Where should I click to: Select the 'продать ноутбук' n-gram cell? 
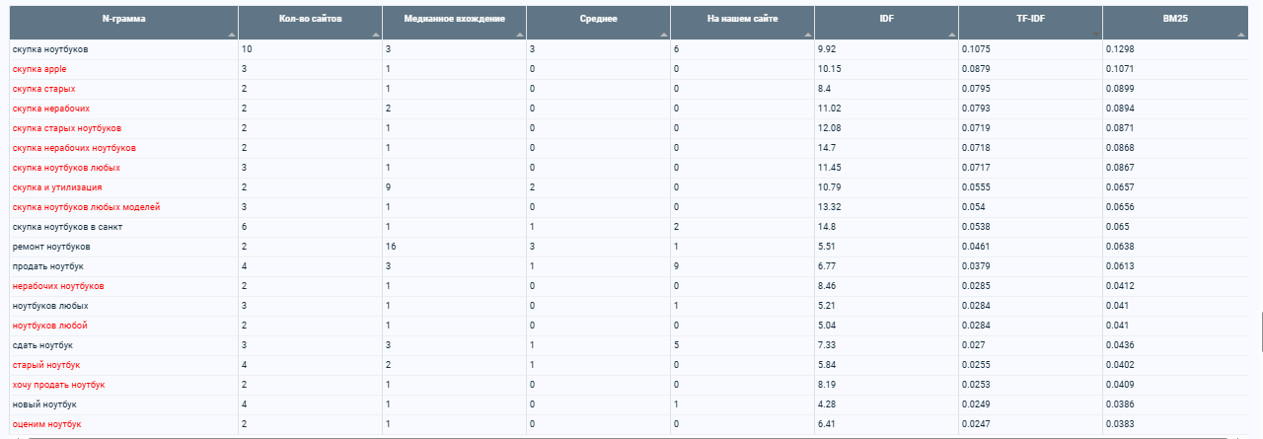coord(47,266)
